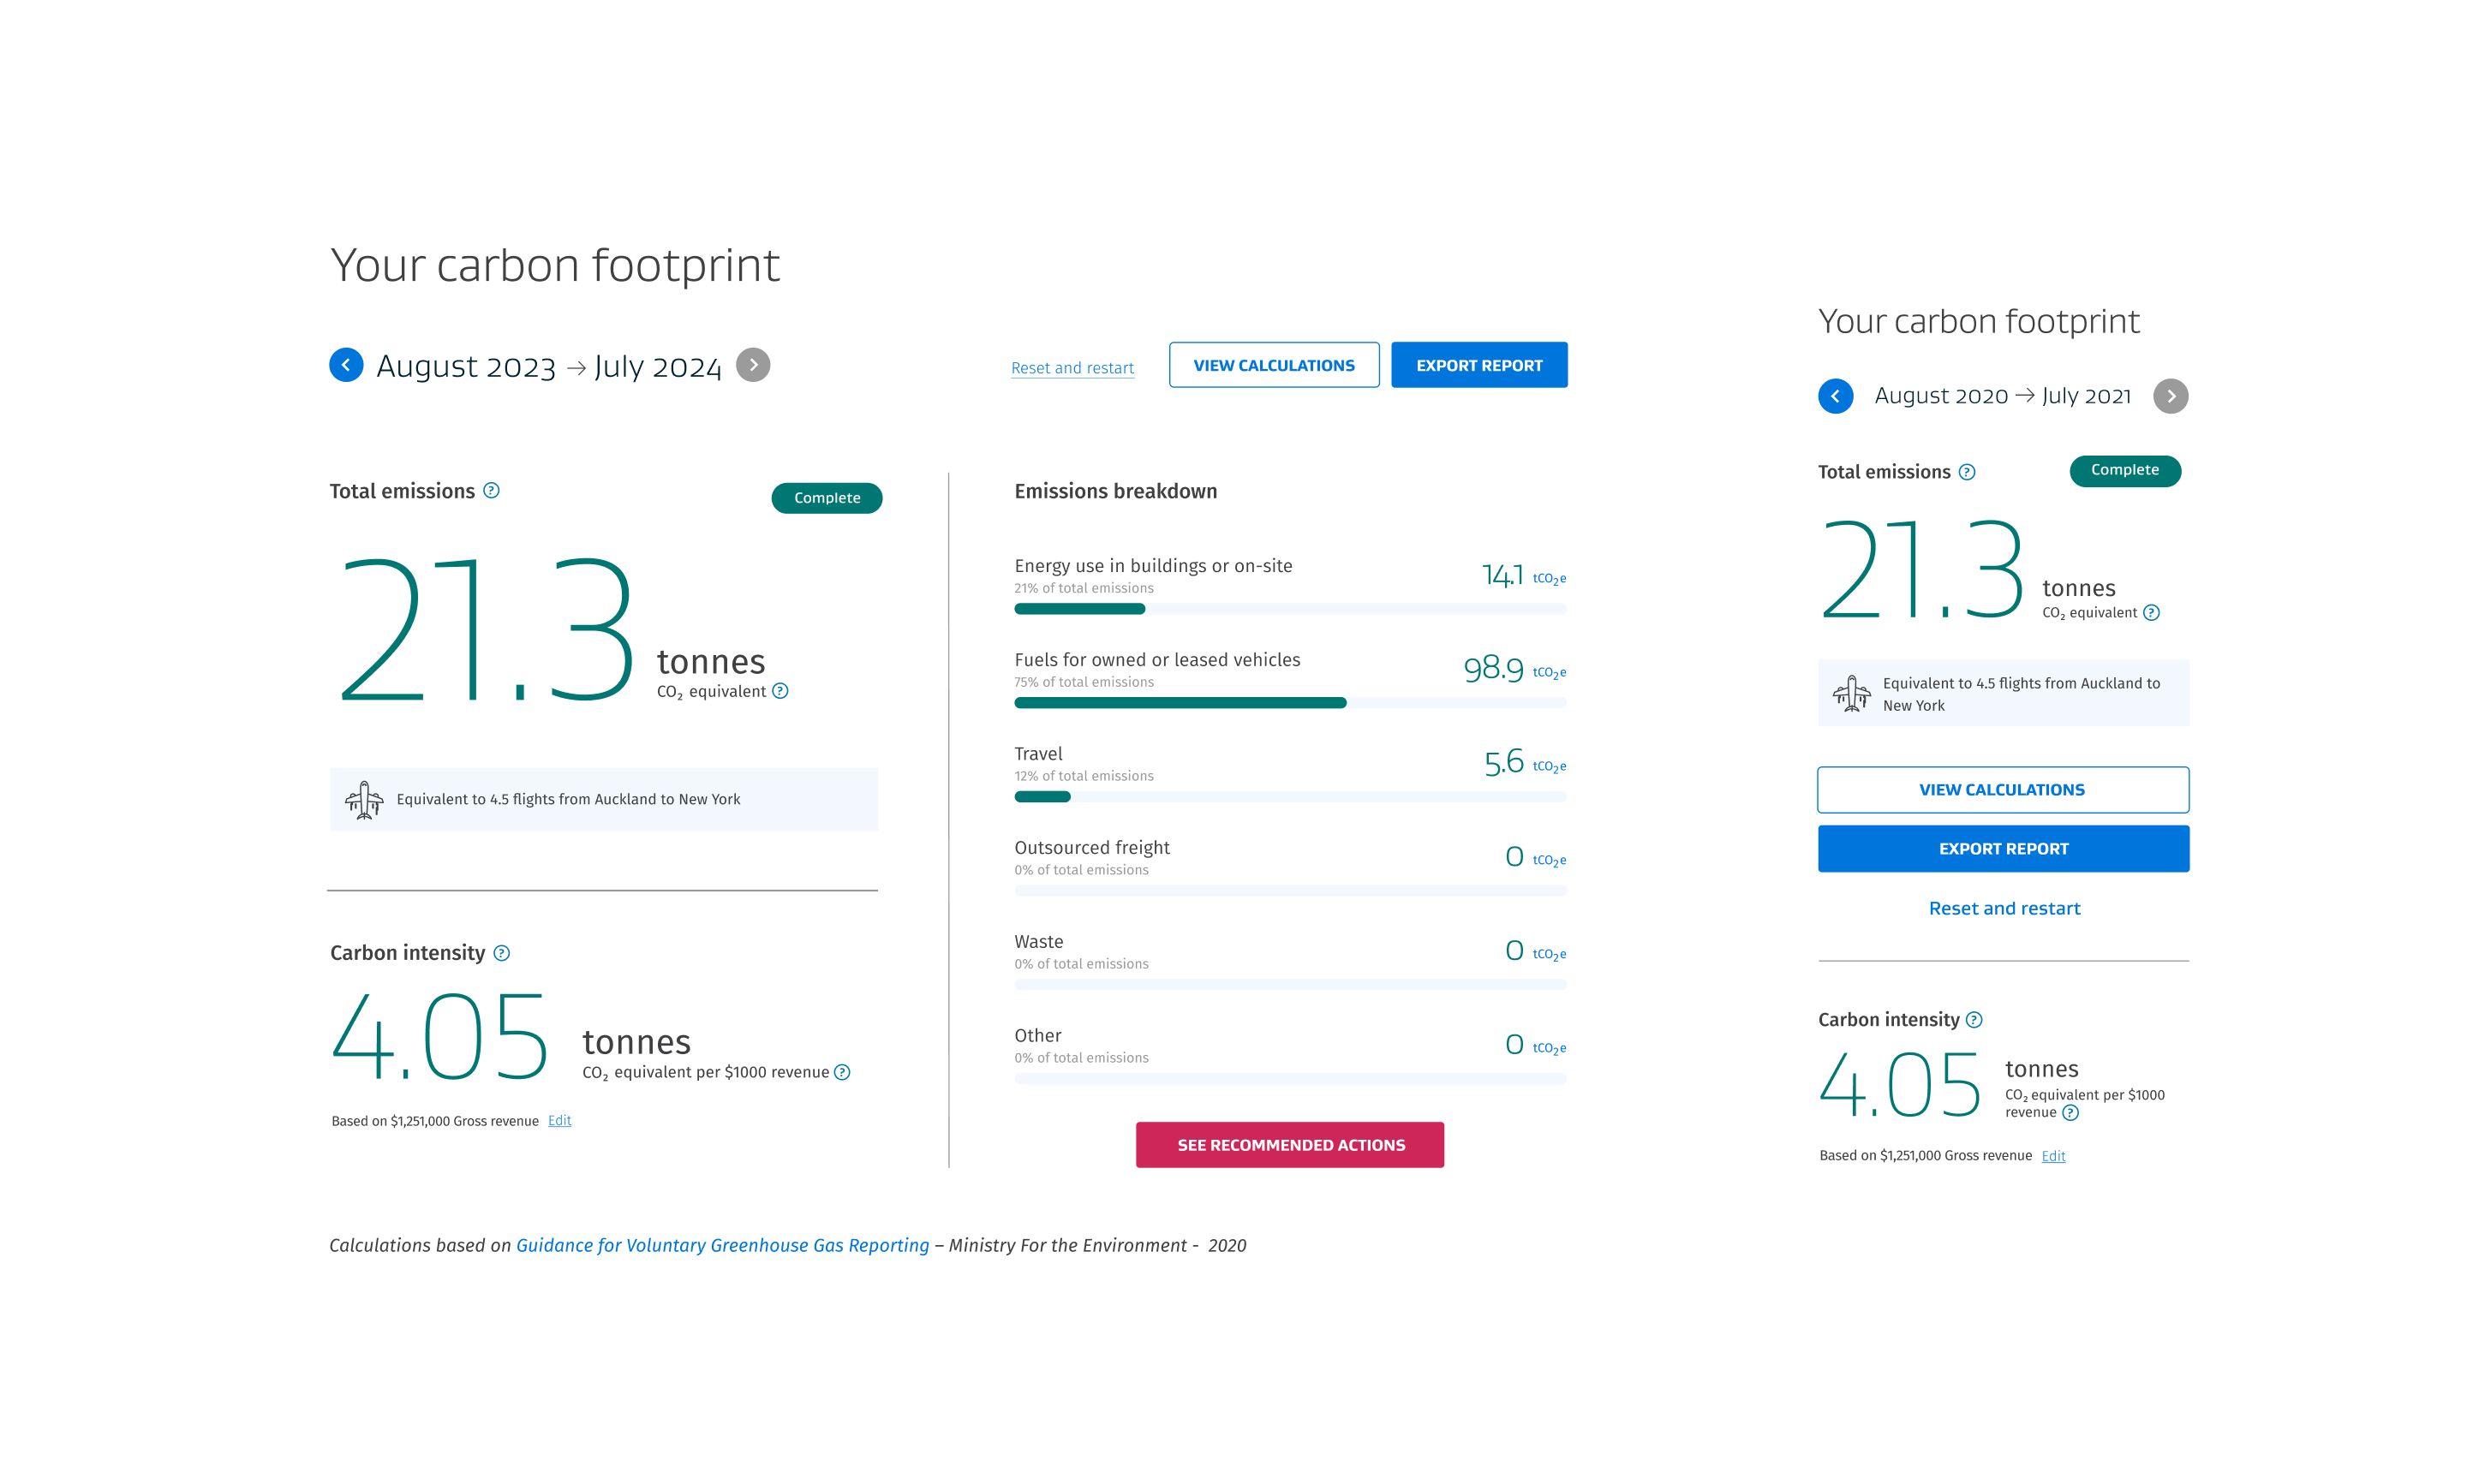Click Other emissions empty progress bar
The width and height of the screenshot is (2467, 1484).
(x=1290, y=1079)
